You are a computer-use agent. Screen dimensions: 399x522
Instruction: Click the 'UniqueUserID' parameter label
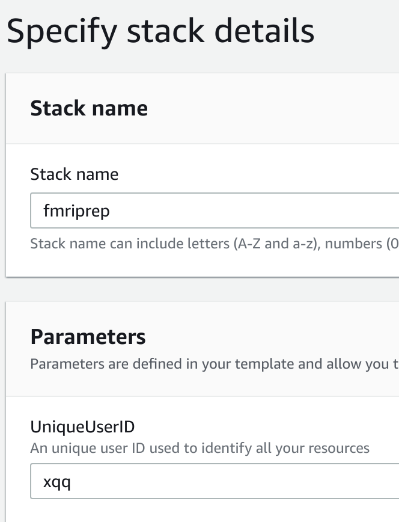[82, 427]
